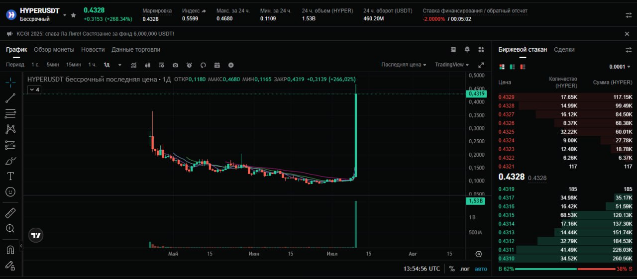Viewport: 637px width, 279px height.
Task: Click bid price 0.4310 row
Action: (x=565, y=259)
